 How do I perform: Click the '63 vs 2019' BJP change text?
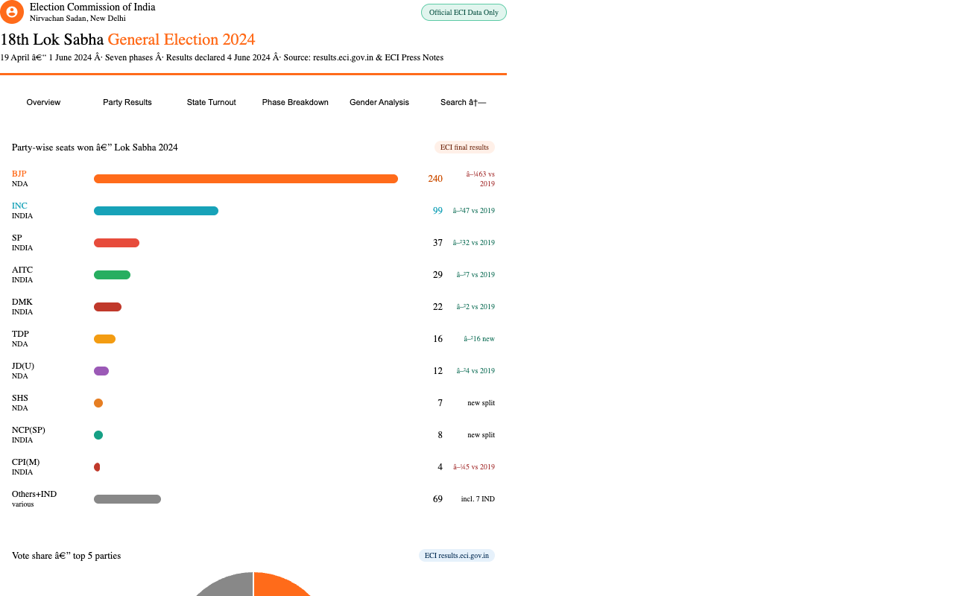481,179
